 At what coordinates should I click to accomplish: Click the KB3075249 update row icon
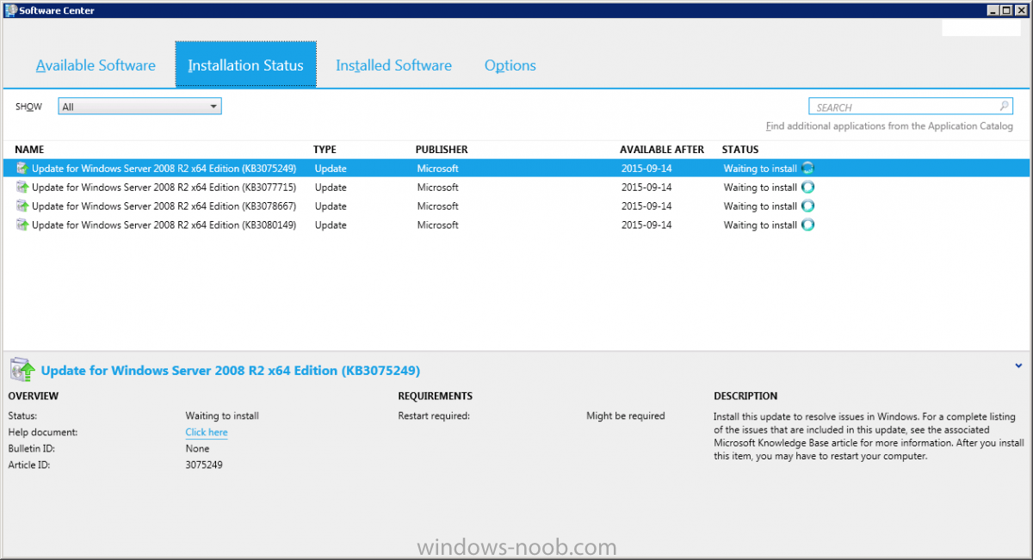click(x=22, y=169)
